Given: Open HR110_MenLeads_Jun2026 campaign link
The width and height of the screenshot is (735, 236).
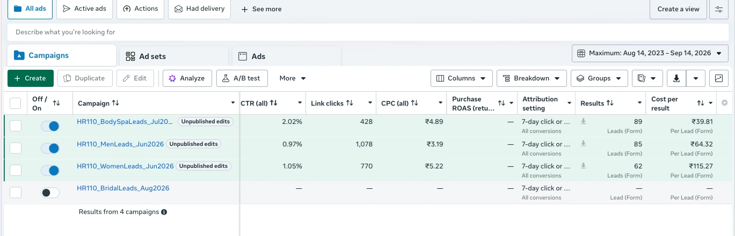Looking at the screenshot, I should pyautogui.click(x=120, y=144).
